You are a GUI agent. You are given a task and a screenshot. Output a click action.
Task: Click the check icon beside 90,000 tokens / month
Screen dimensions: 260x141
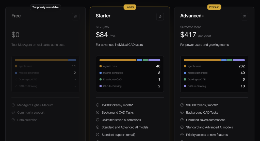(182, 105)
